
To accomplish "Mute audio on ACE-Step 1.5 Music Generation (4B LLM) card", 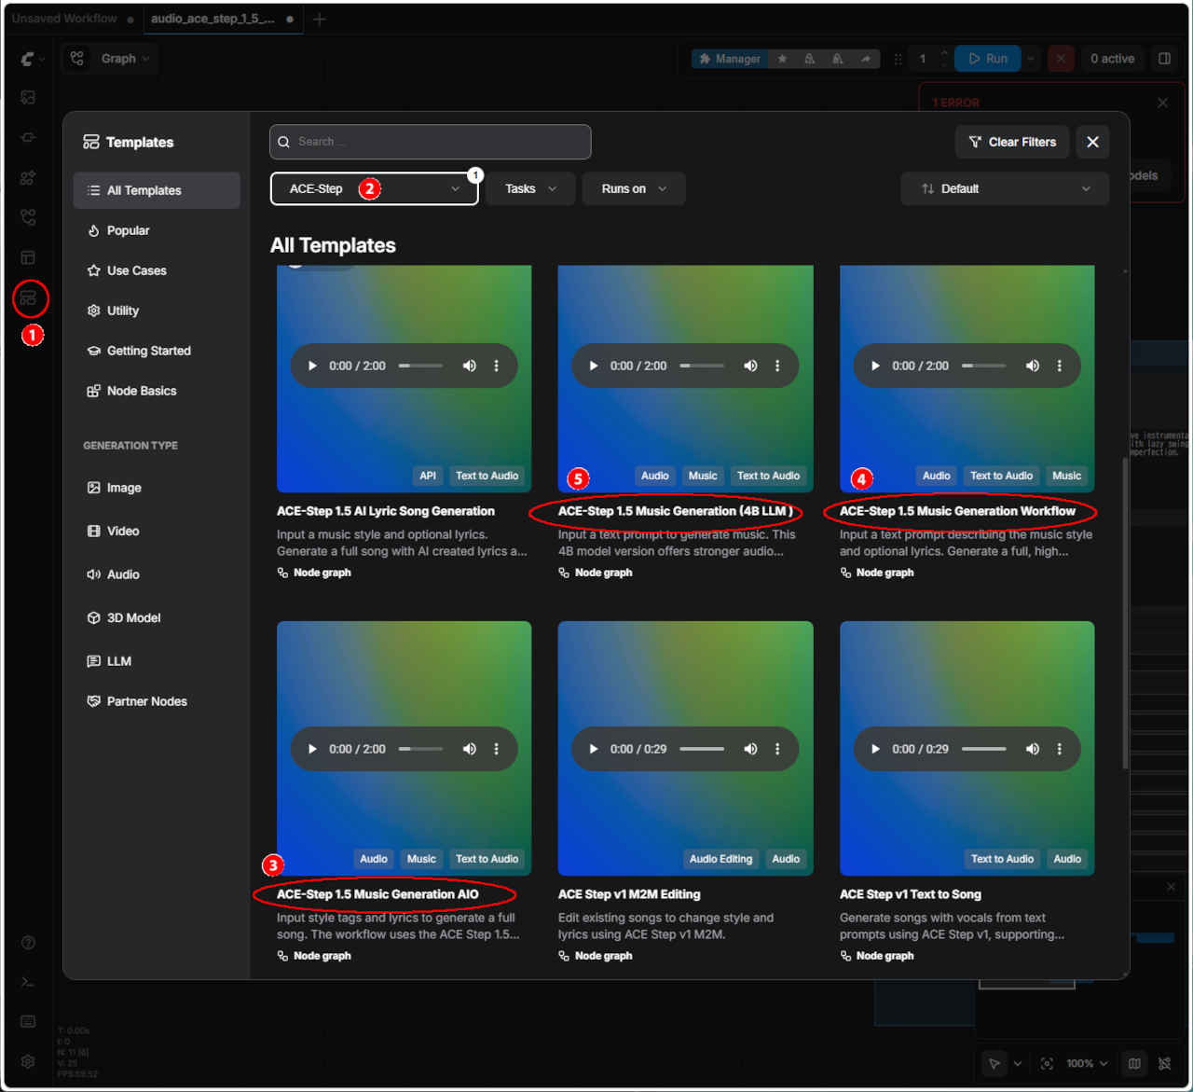I will (750, 366).
